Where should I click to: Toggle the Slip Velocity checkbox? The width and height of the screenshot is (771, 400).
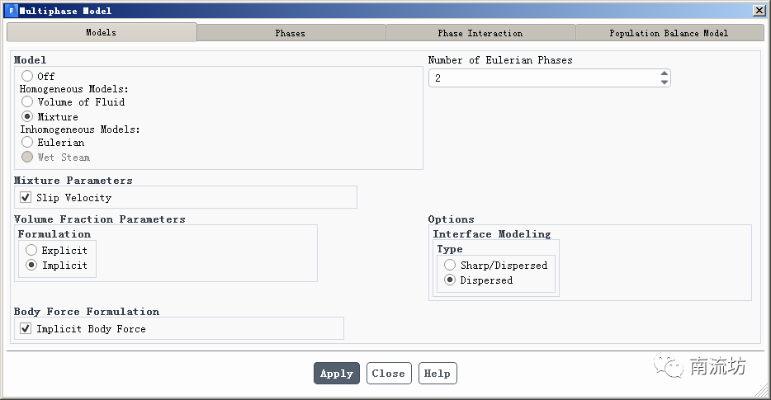[26, 198]
